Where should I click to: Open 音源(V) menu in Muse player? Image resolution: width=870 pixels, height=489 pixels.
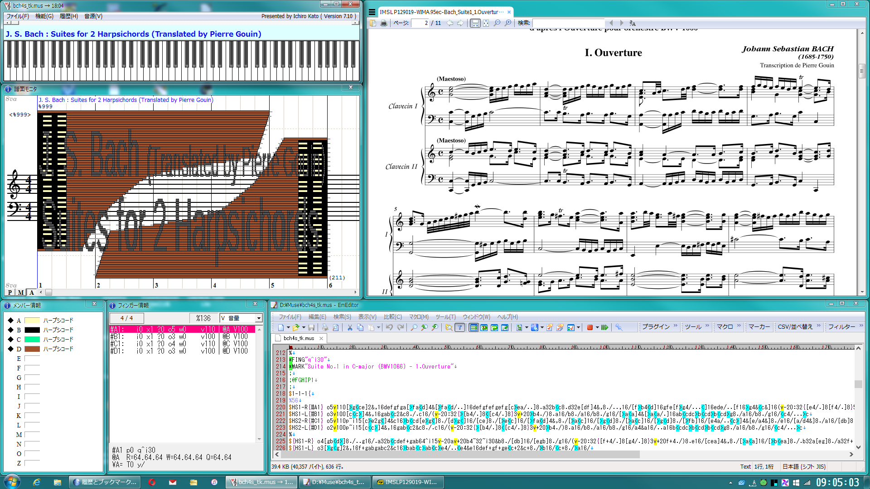[x=93, y=16]
